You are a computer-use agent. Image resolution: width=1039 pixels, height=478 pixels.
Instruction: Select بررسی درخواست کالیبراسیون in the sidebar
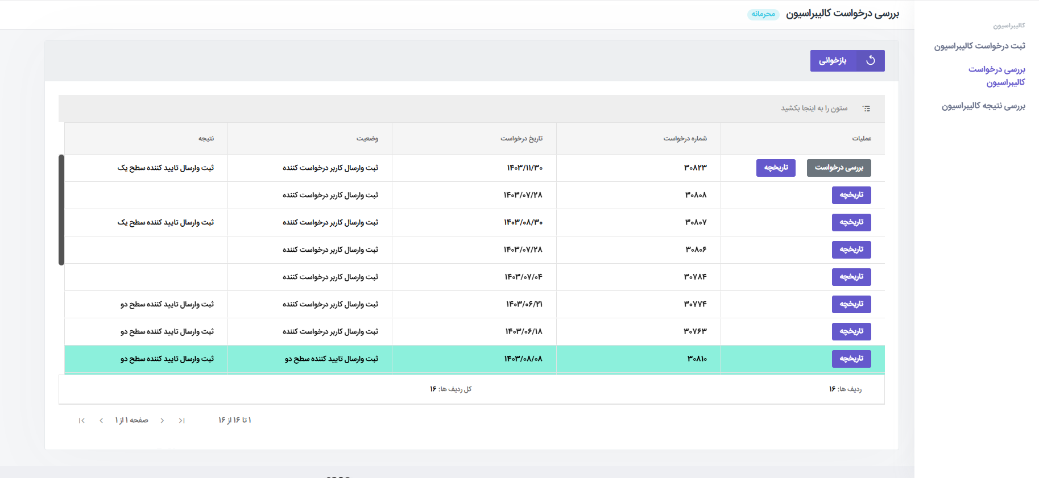click(x=997, y=76)
